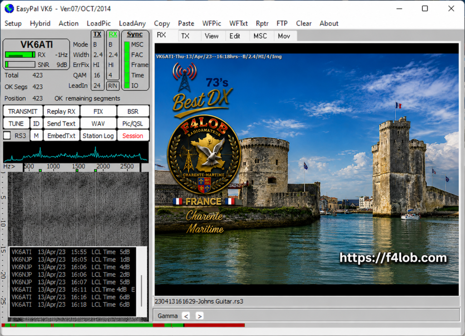The height and width of the screenshot is (336, 465).
Task: Open the Hybrid menu
Action: 40,24
